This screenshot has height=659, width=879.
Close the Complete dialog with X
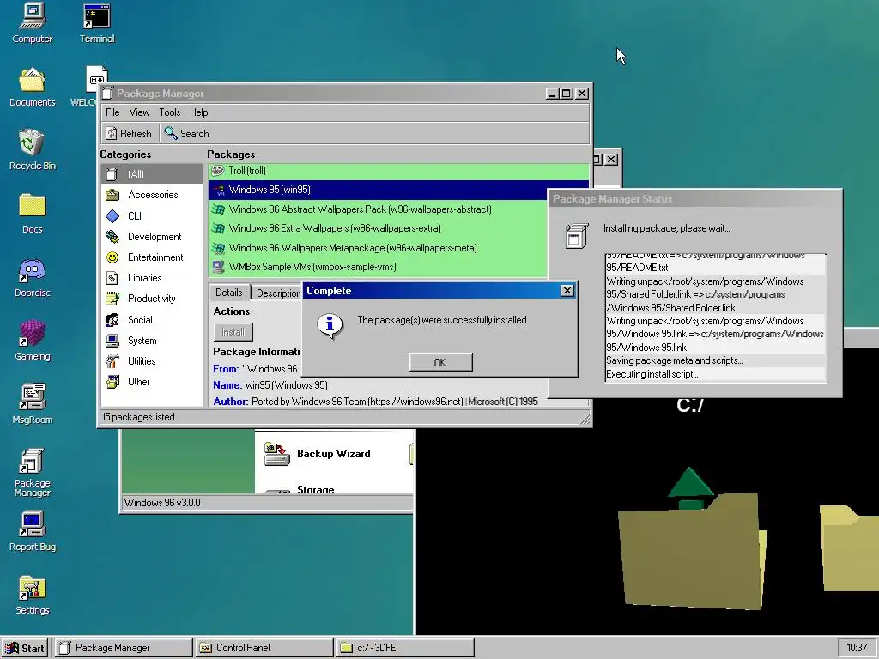[567, 290]
